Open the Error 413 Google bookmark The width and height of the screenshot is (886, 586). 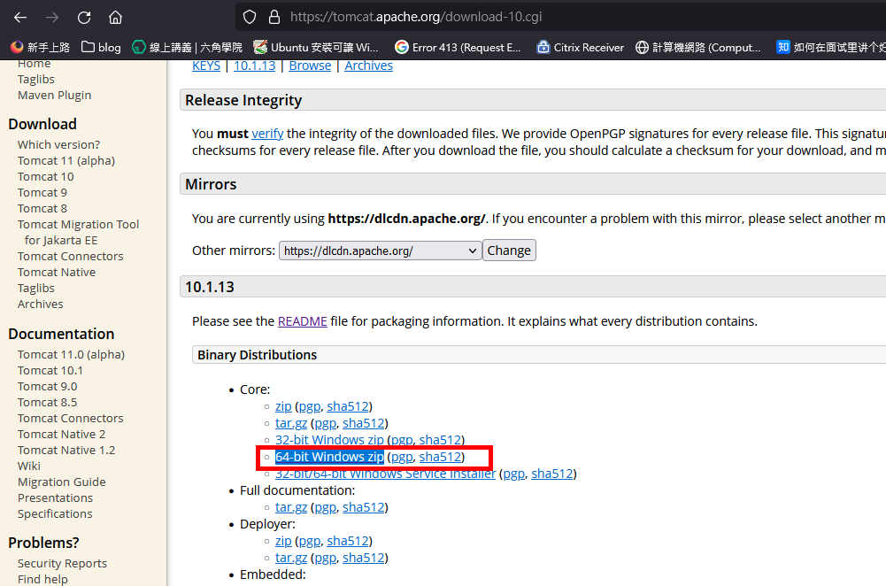tap(458, 48)
